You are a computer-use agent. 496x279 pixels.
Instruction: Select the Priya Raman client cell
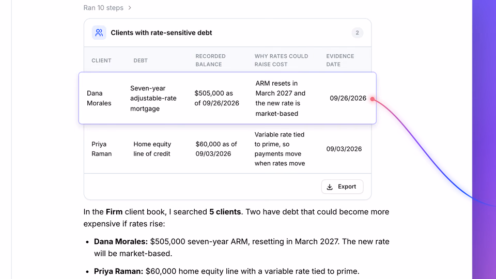pos(102,149)
